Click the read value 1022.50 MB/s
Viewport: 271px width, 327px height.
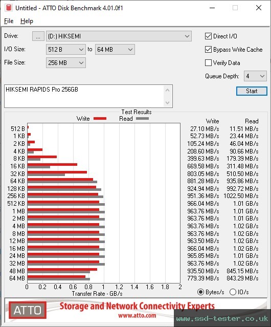point(241,196)
